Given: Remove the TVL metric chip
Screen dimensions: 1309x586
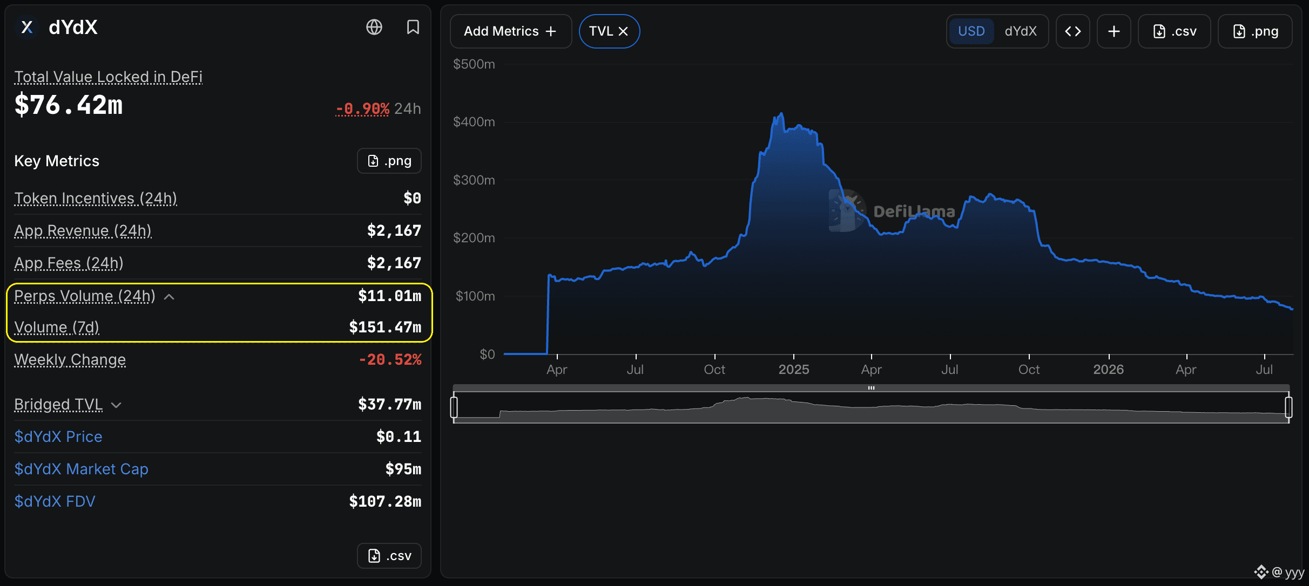Looking at the screenshot, I should tap(623, 31).
